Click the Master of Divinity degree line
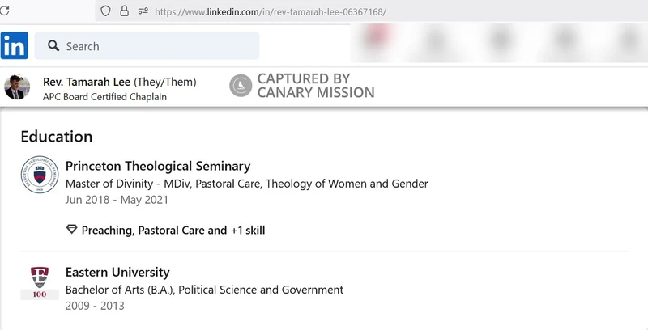 point(247,184)
